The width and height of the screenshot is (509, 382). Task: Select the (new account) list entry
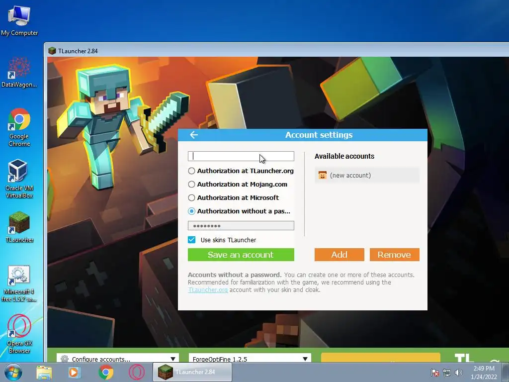(367, 176)
